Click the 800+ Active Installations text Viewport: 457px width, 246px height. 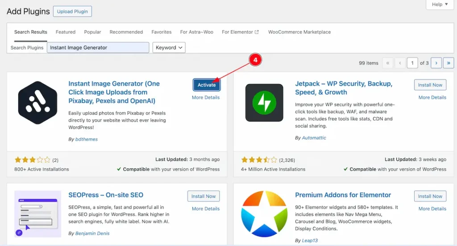(42, 169)
